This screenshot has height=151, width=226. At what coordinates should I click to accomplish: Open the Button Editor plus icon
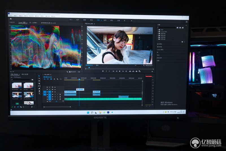click(x=152, y=71)
